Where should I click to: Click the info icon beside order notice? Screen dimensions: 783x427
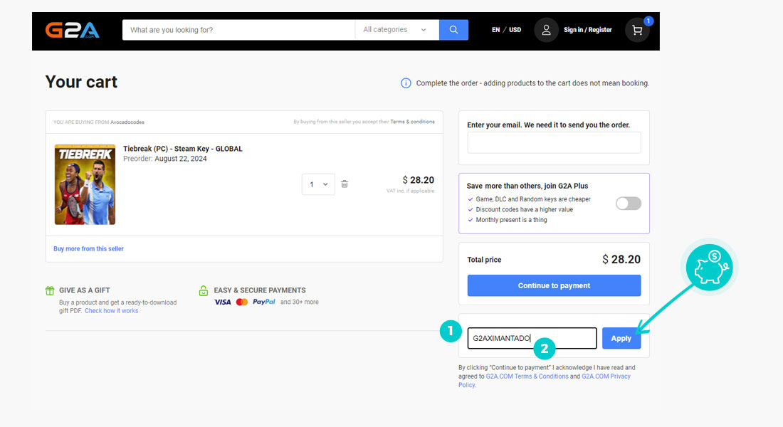[406, 83]
